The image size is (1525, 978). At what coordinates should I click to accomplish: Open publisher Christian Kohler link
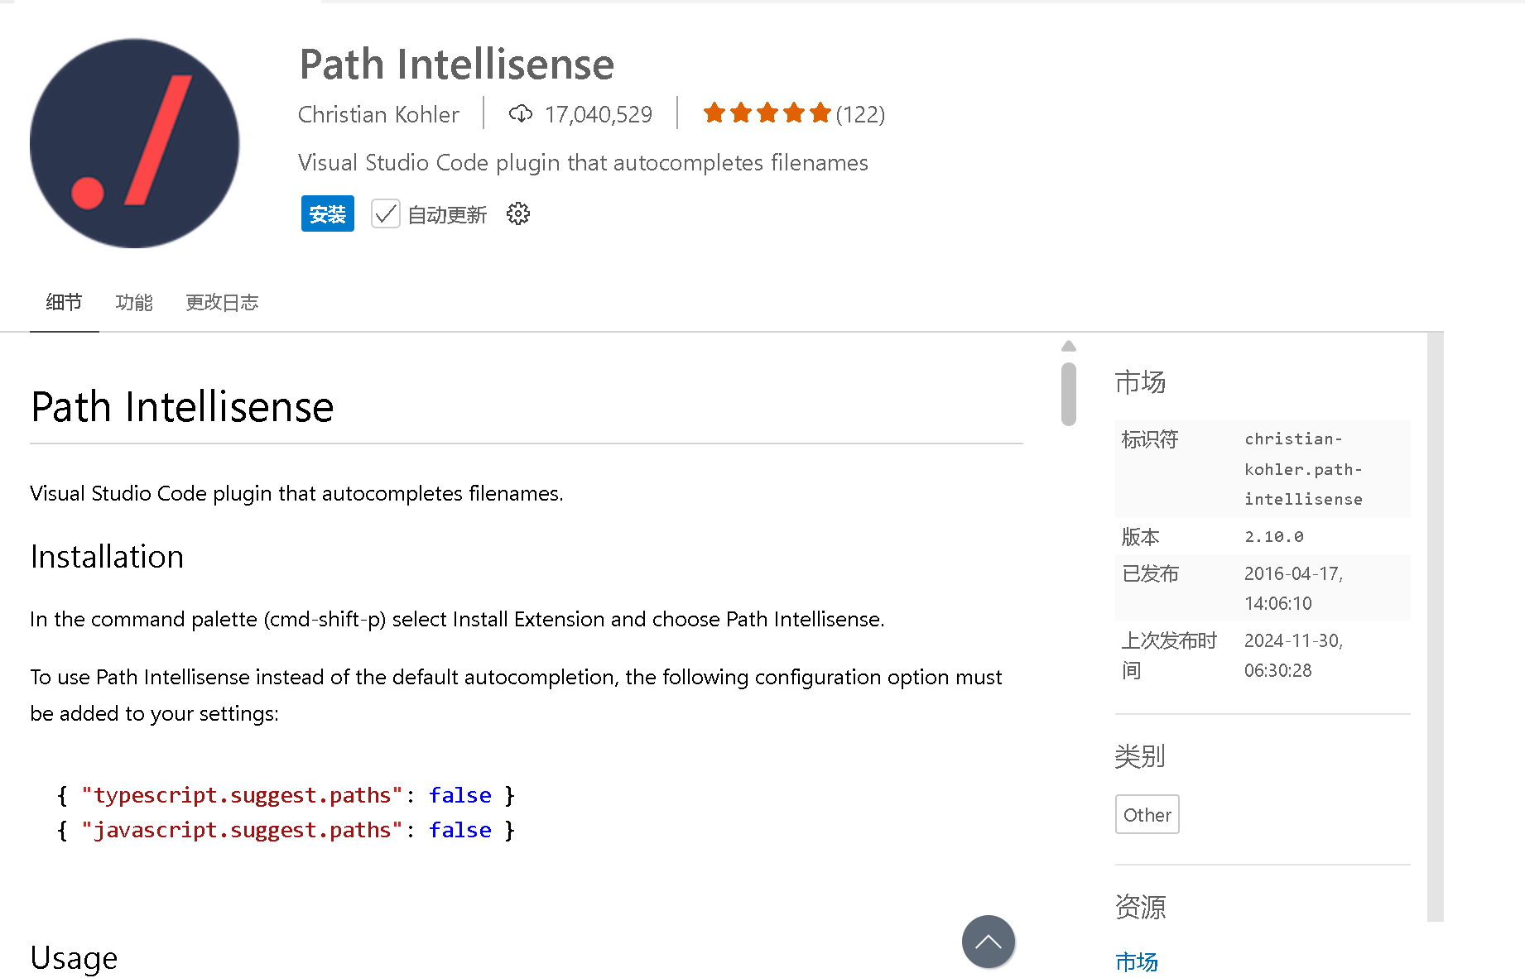coord(378,114)
